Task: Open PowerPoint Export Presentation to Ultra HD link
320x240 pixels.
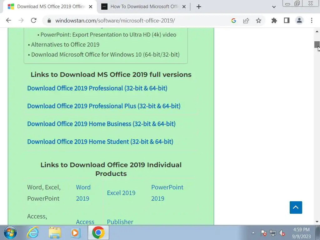Action: point(108,35)
